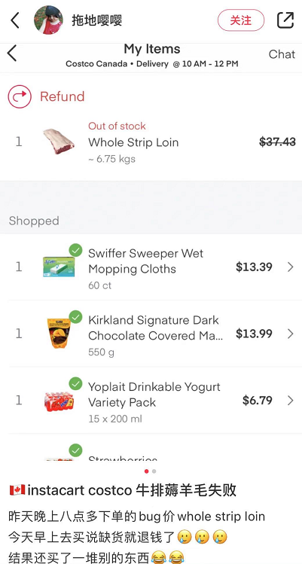Open the Yoplait yogurt pack thumbnail
The height and width of the screenshot is (564, 302).
click(x=59, y=401)
